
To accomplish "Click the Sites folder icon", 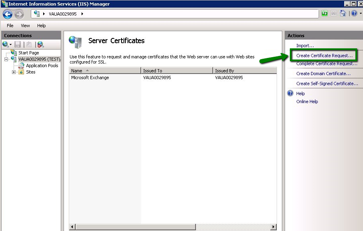I will click(x=22, y=72).
